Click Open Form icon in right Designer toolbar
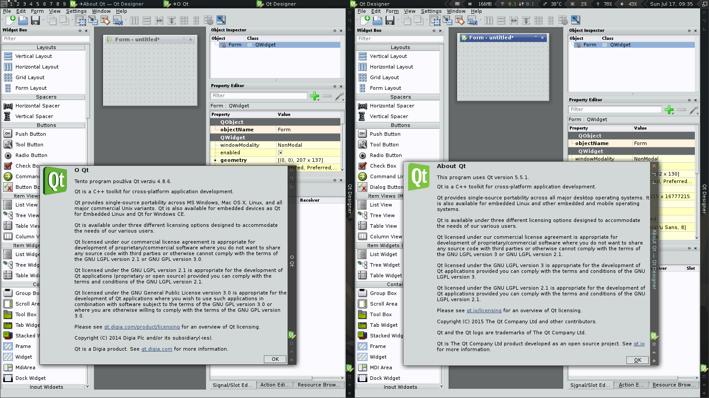 (378, 20)
